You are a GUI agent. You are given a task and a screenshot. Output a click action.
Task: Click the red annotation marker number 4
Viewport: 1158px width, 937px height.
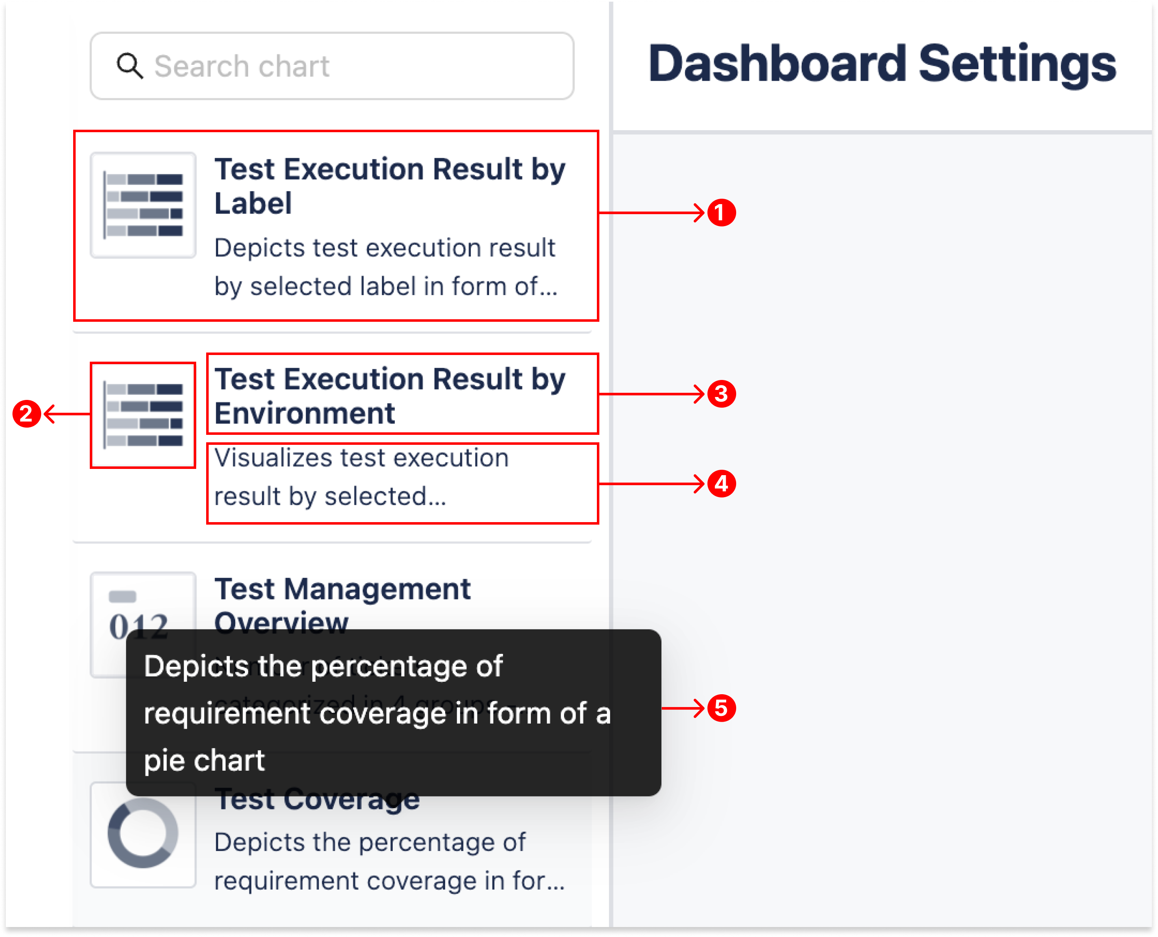click(722, 483)
